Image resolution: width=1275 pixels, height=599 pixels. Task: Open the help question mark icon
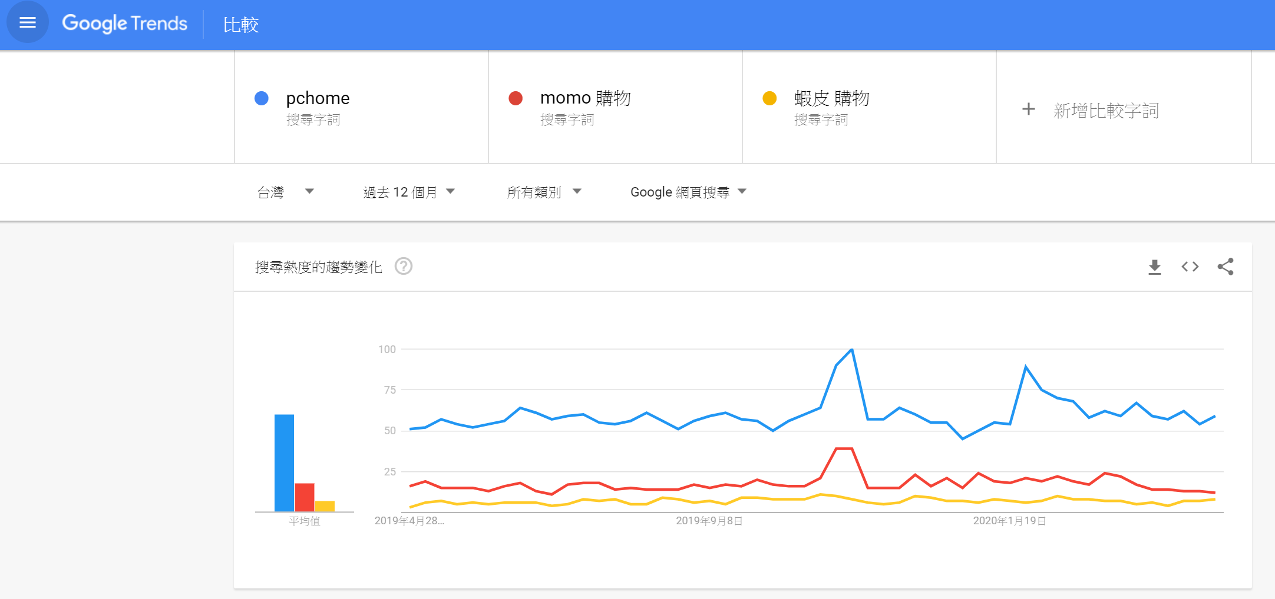pos(404,267)
